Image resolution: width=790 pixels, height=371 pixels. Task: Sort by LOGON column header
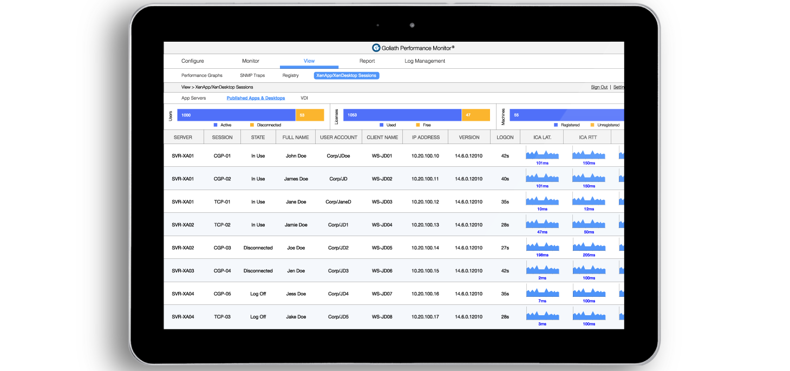[505, 137]
